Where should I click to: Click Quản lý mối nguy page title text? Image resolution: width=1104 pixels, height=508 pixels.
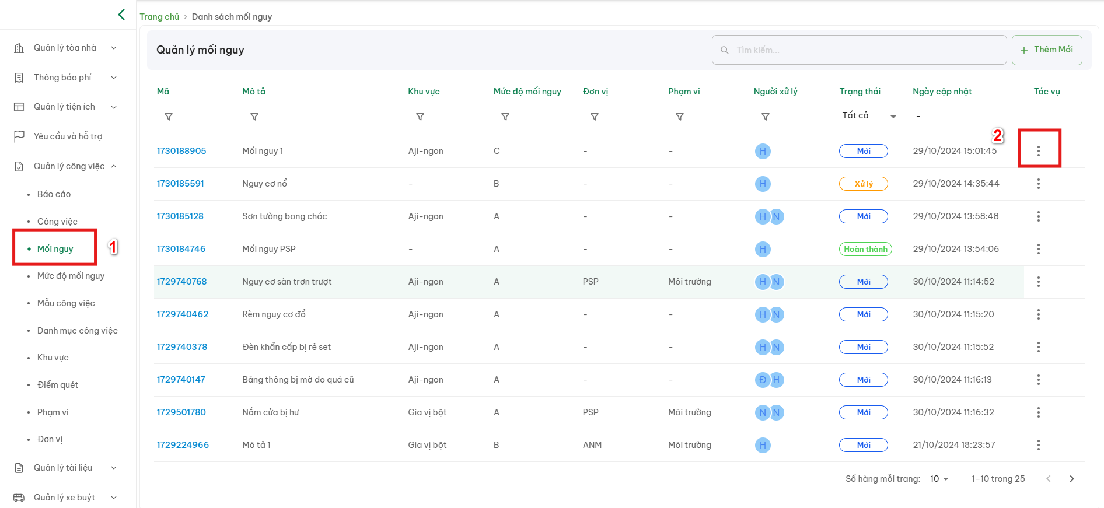click(200, 50)
